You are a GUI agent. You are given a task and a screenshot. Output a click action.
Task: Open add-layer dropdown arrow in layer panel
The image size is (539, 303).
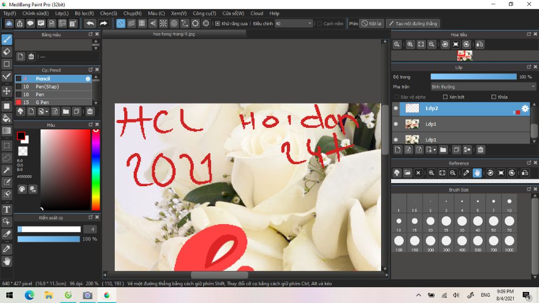(x=435, y=150)
